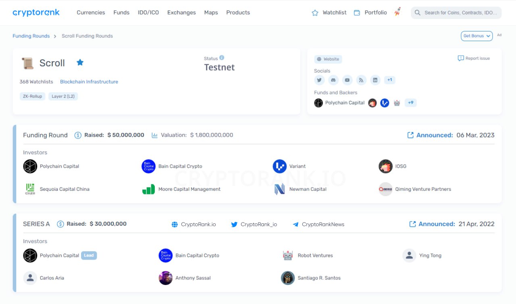Image resolution: width=516 pixels, height=304 pixels.
Task: Click the Scroll project logo
Action: (x=27, y=63)
